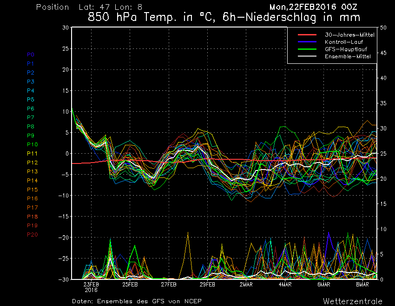Select the P0 ensemble member label

[x=31, y=54]
